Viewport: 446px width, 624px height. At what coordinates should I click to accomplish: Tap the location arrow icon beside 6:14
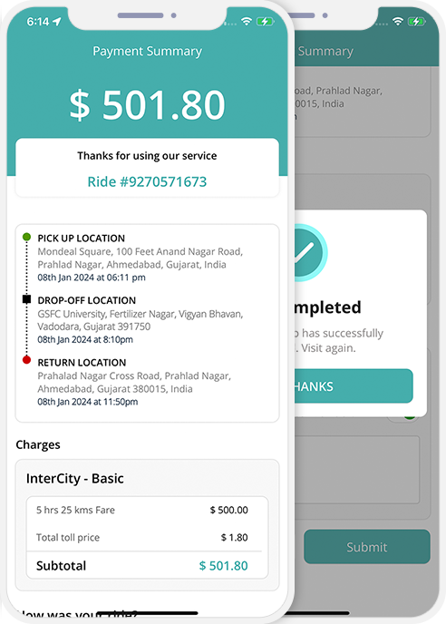[57, 21]
